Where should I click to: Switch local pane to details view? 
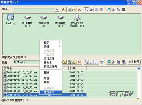[102, 10]
